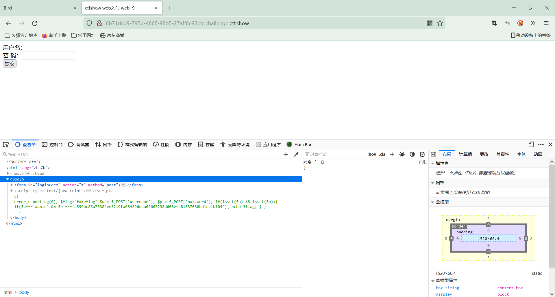Click the responsive design mode icon
The height and width of the screenshot is (297, 555).
[x=531, y=144]
